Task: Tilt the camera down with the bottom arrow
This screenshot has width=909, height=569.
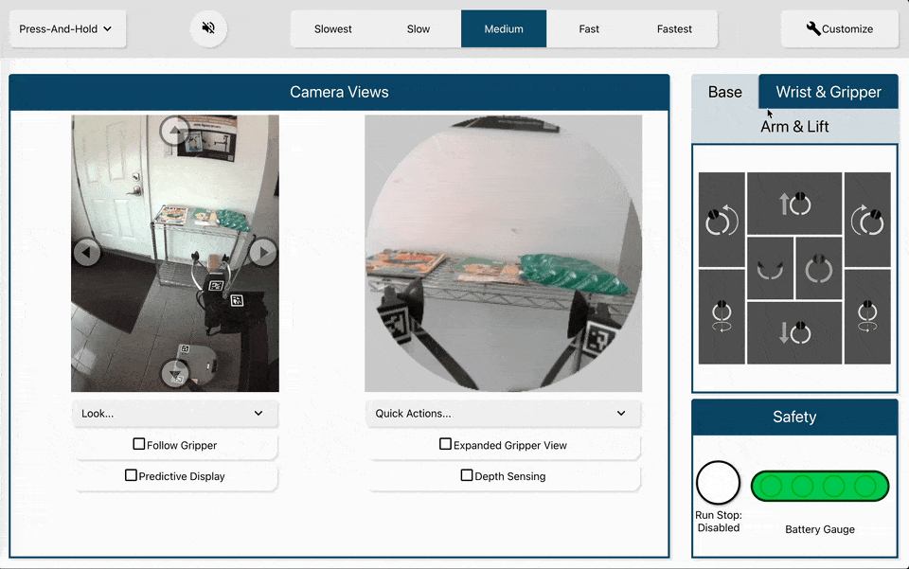Action: pos(175,374)
